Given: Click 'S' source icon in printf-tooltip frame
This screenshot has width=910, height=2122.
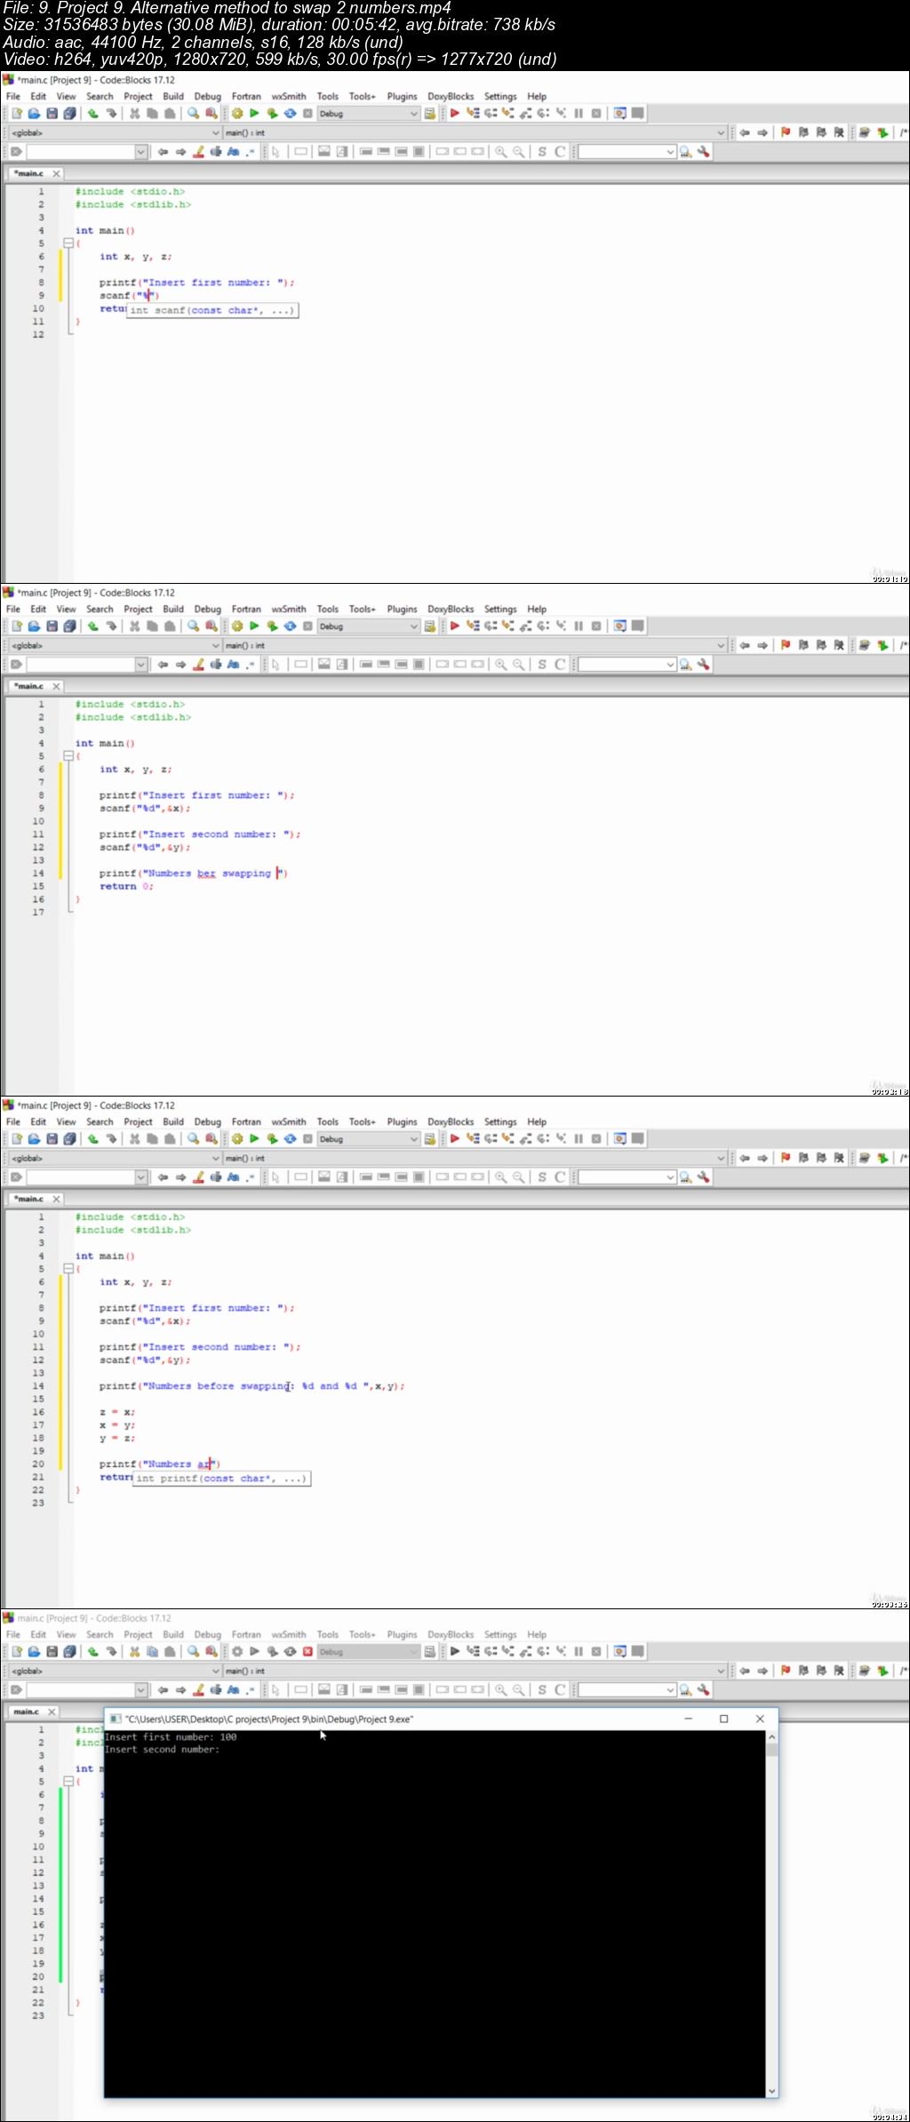Looking at the screenshot, I should [x=542, y=1177].
